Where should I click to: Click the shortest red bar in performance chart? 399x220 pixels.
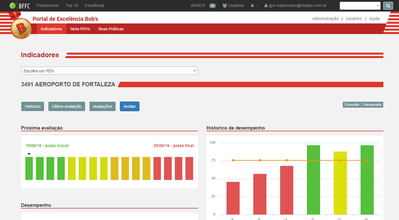click(233, 198)
